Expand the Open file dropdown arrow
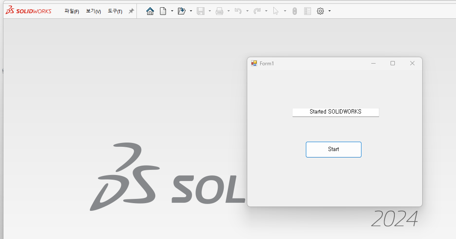The width and height of the screenshot is (456, 239). click(191, 11)
